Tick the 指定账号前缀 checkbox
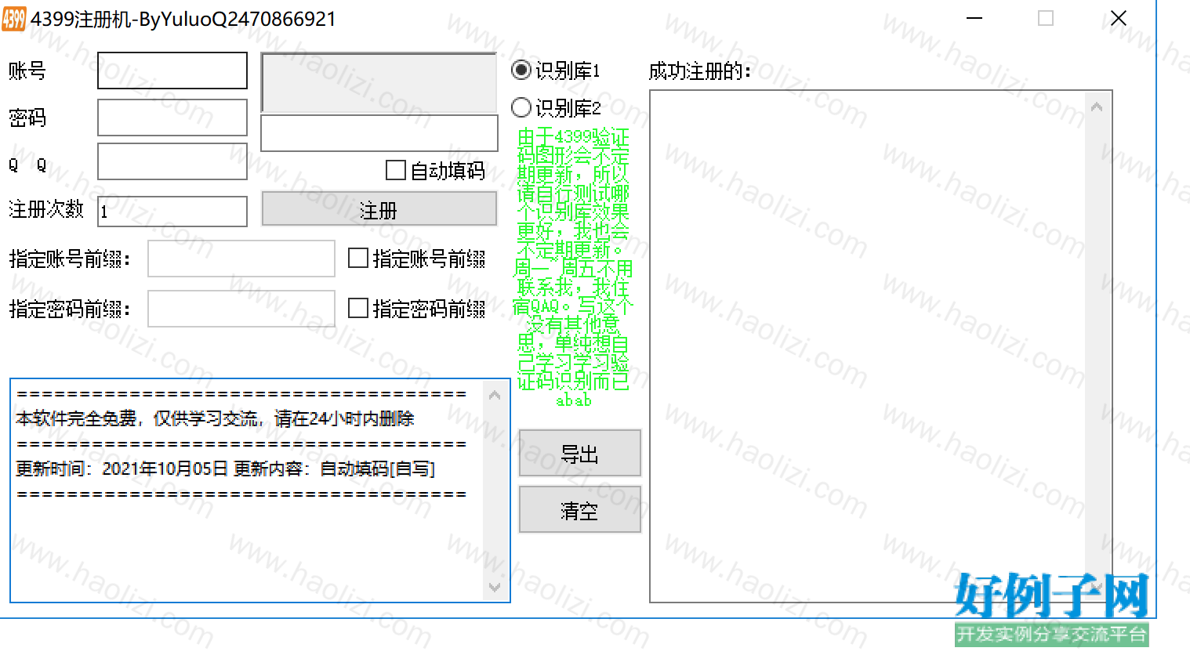The height and width of the screenshot is (655, 1190). click(x=358, y=258)
